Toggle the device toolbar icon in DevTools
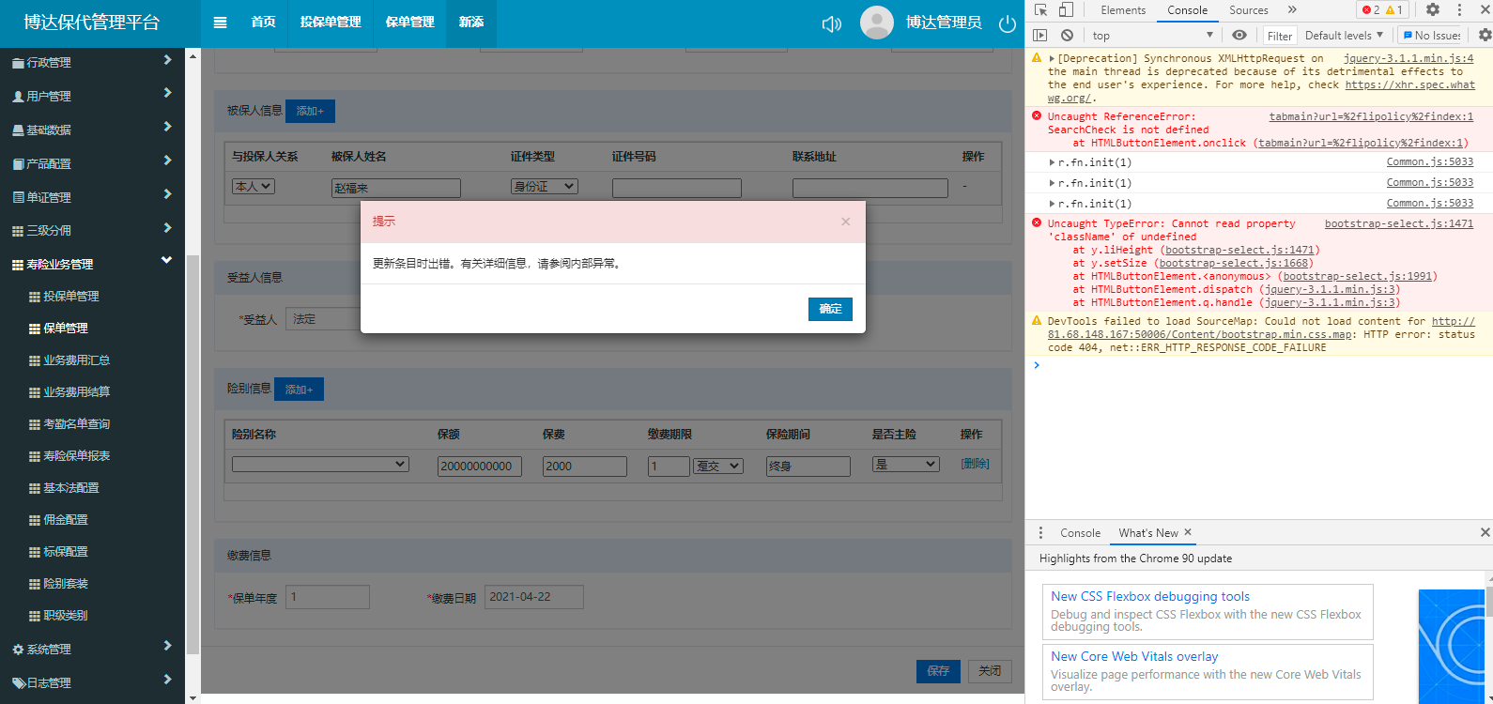 pyautogui.click(x=1066, y=10)
